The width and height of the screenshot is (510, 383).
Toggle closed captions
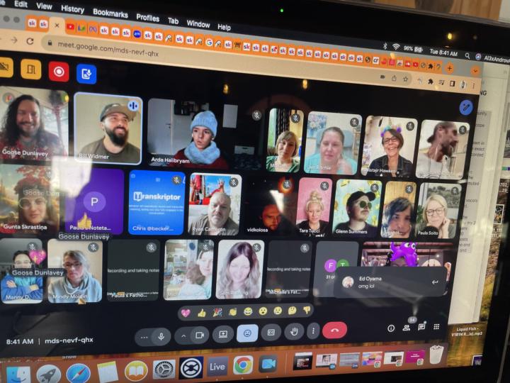click(x=271, y=333)
